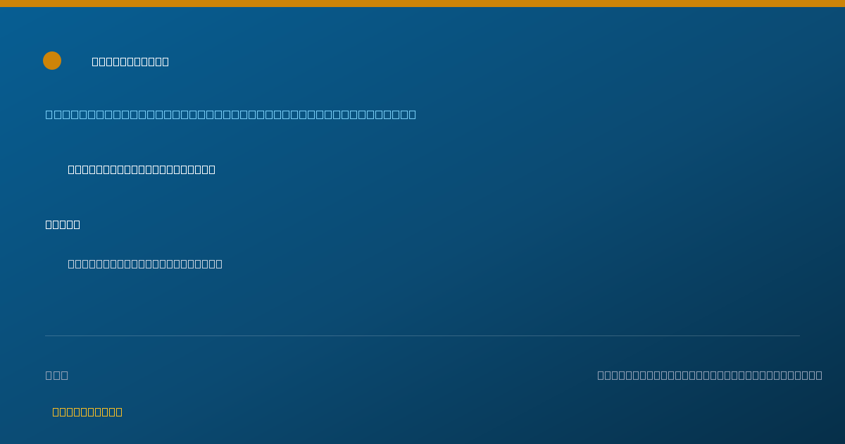Select the white title beside the orange circle

130,61
